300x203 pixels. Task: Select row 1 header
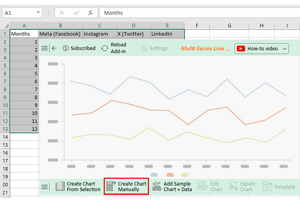5,34
